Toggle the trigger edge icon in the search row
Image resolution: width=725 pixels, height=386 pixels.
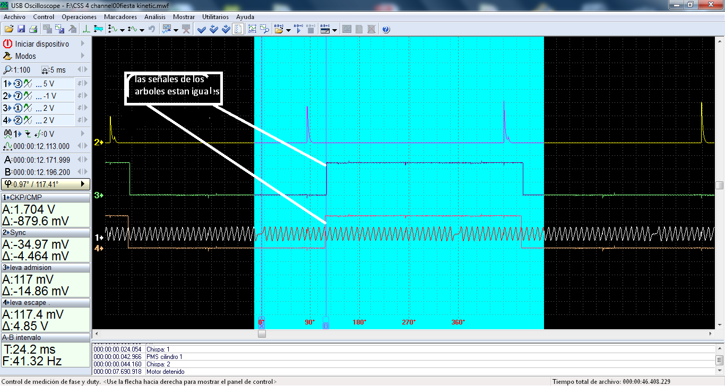click(29, 134)
